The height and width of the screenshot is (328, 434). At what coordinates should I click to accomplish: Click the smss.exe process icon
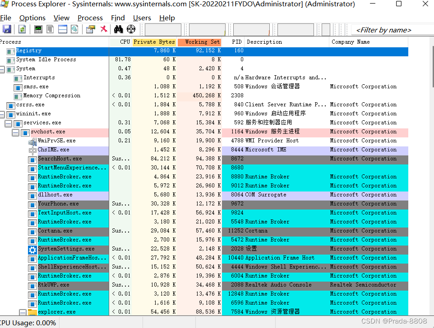(x=18, y=88)
